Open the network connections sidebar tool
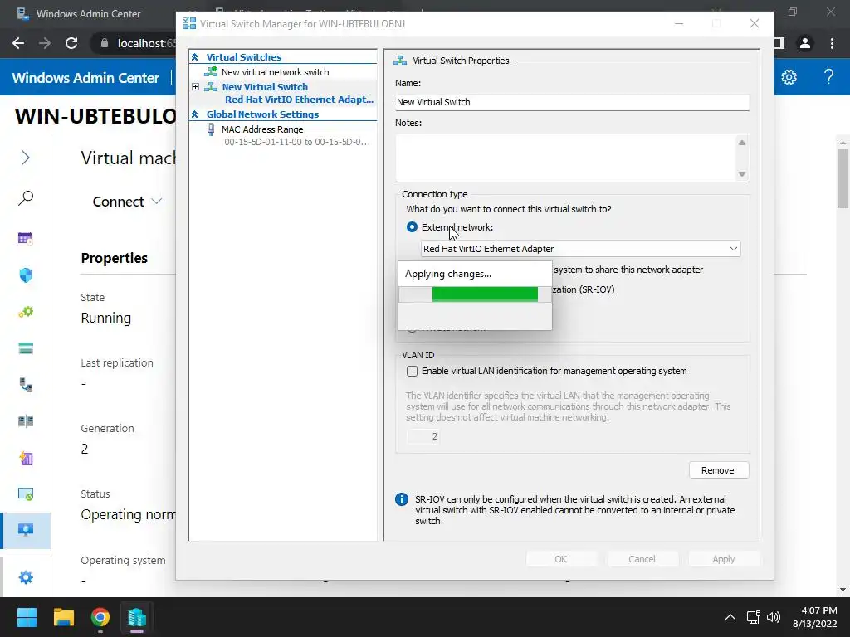 [x=26, y=385]
